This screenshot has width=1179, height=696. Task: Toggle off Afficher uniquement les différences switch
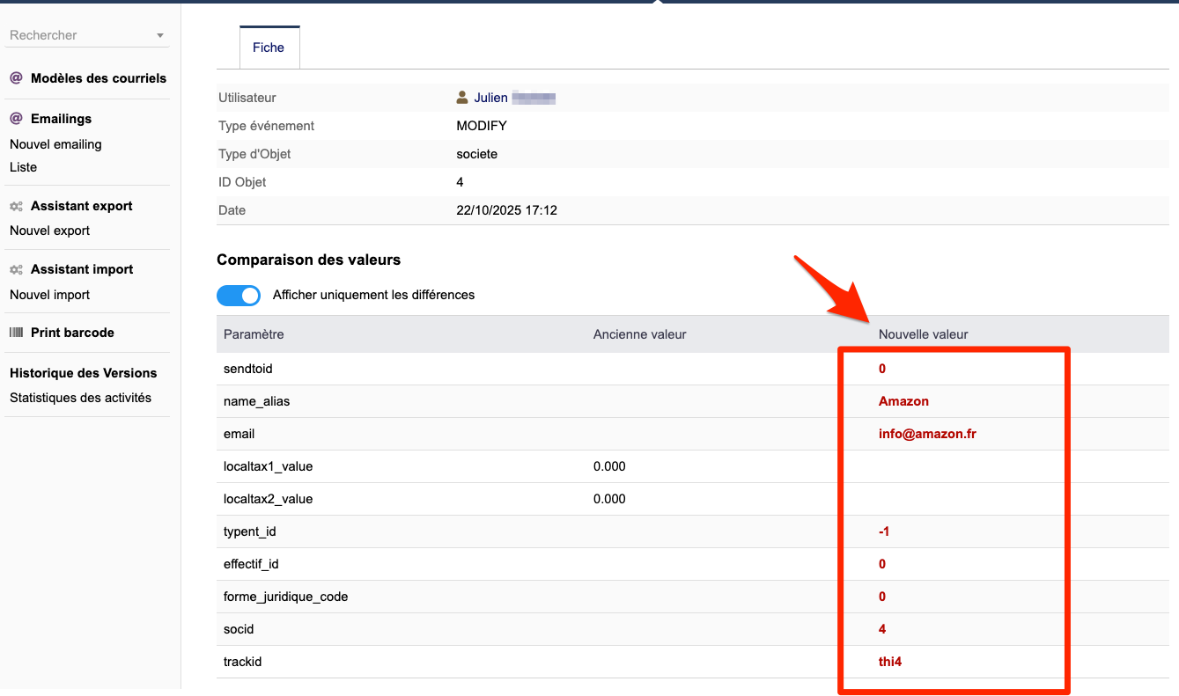coord(239,295)
